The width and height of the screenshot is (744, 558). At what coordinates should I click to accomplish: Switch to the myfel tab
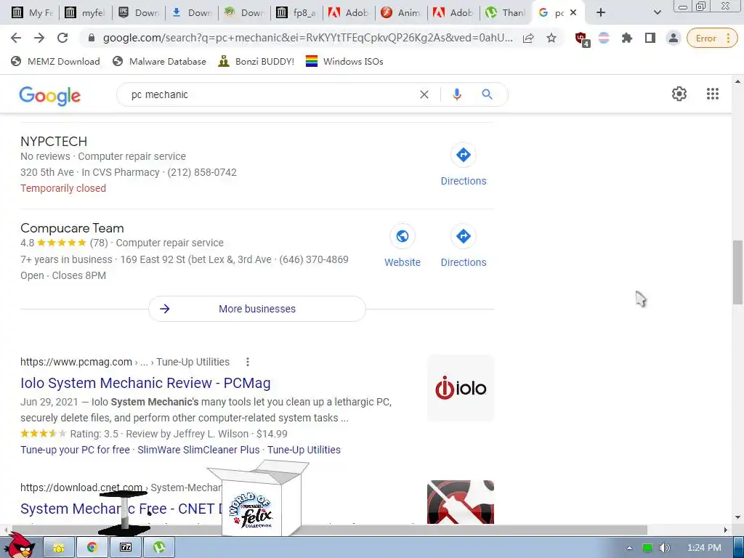coord(85,13)
